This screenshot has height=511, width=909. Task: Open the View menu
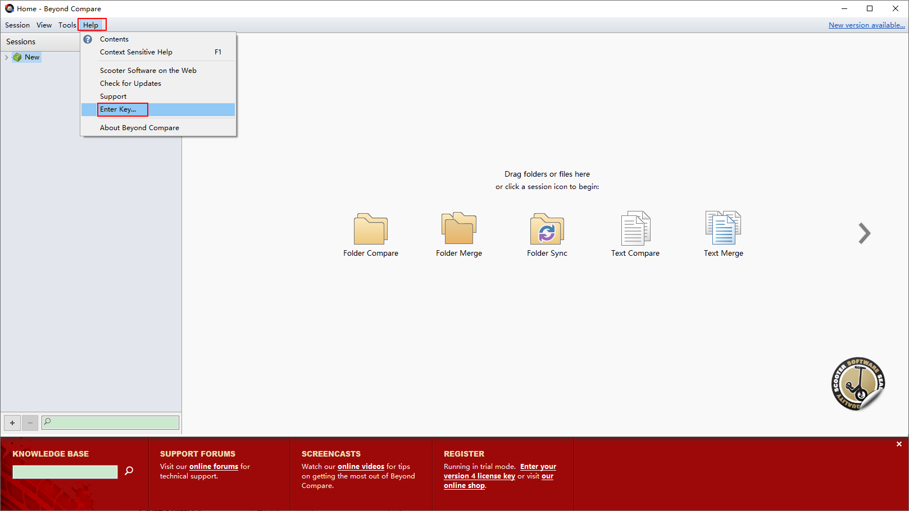44,25
